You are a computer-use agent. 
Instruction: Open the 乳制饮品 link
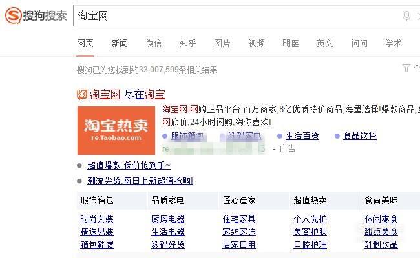[381, 244]
